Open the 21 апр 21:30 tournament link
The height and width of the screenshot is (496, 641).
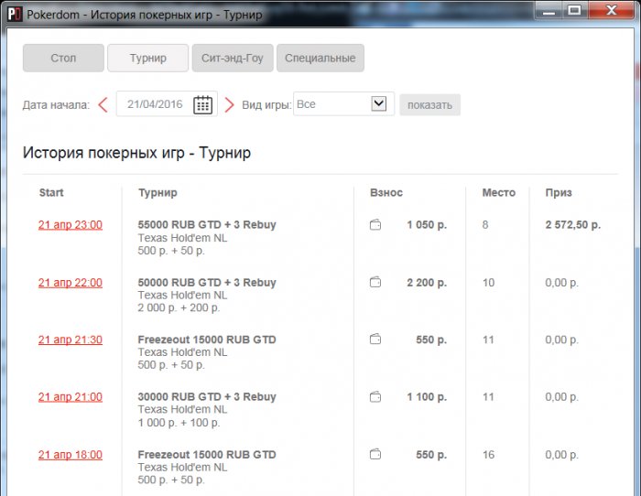71,340
